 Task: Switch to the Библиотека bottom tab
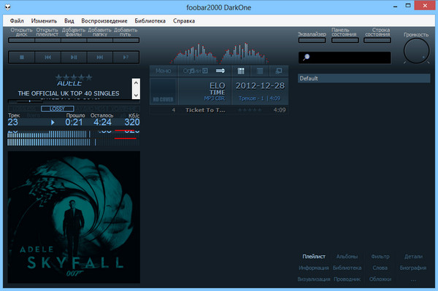(347, 268)
